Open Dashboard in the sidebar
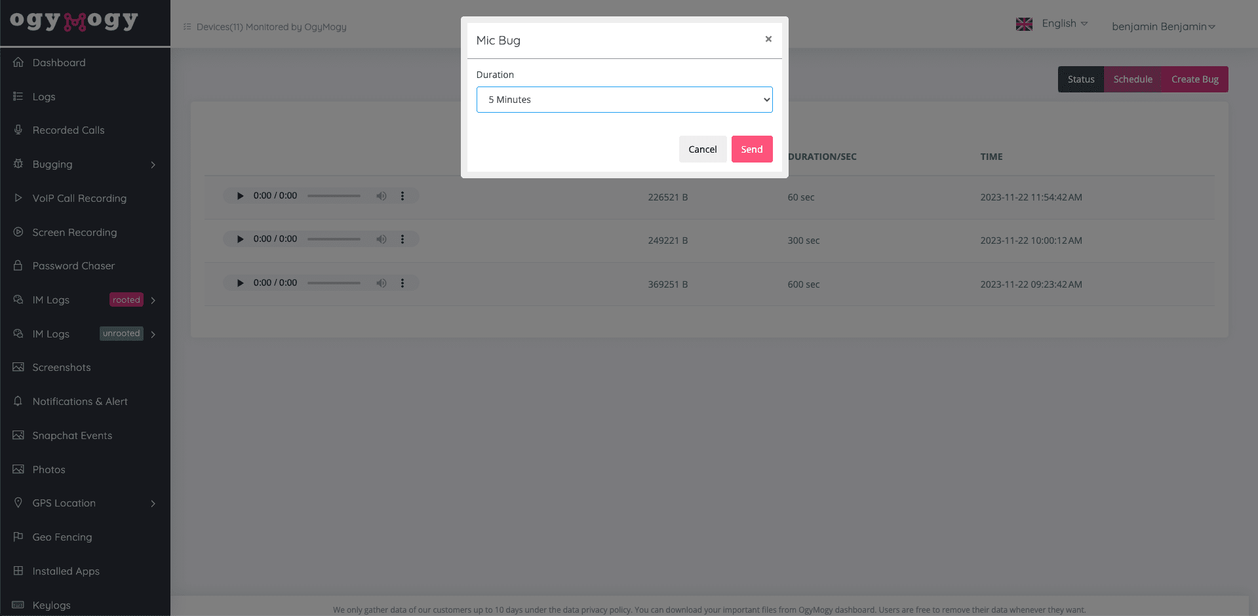The image size is (1258, 616). 59,62
